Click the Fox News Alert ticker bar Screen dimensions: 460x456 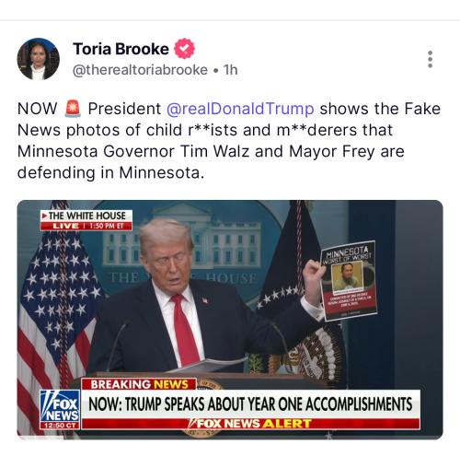251,424
